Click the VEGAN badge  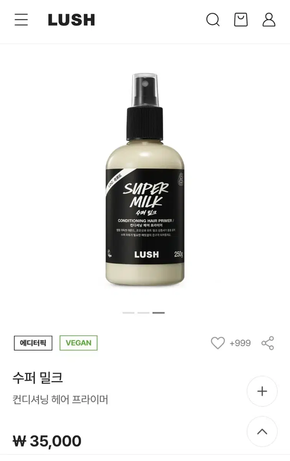click(78, 343)
